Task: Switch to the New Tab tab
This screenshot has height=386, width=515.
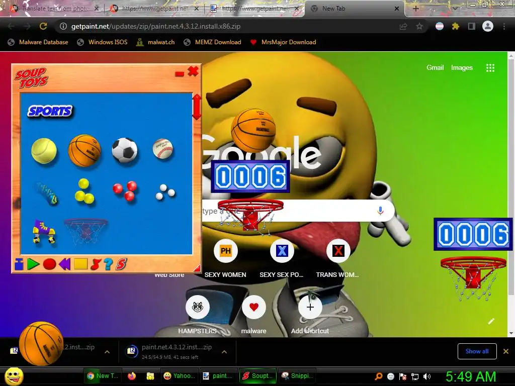Action: pyautogui.click(x=355, y=9)
